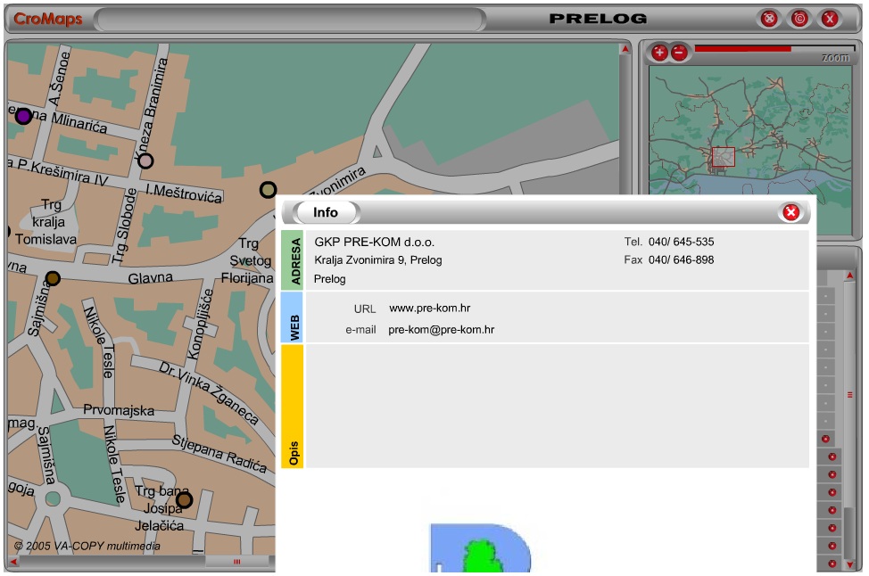Select the brown marker on Glavna street
Viewport: 869px width, 576px height.
[x=53, y=278]
